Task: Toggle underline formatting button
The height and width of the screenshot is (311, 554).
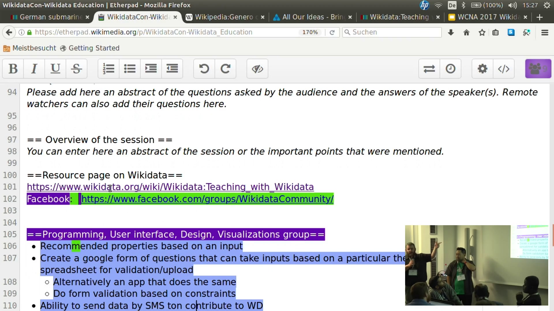Action: pos(55,69)
